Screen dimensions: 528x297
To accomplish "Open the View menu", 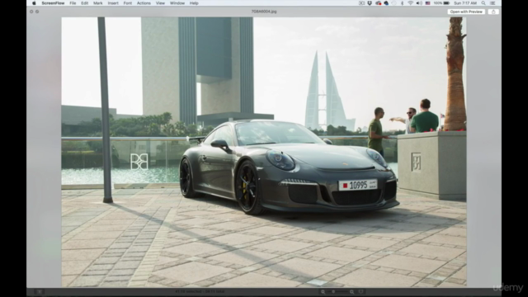I will click(x=160, y=3).
